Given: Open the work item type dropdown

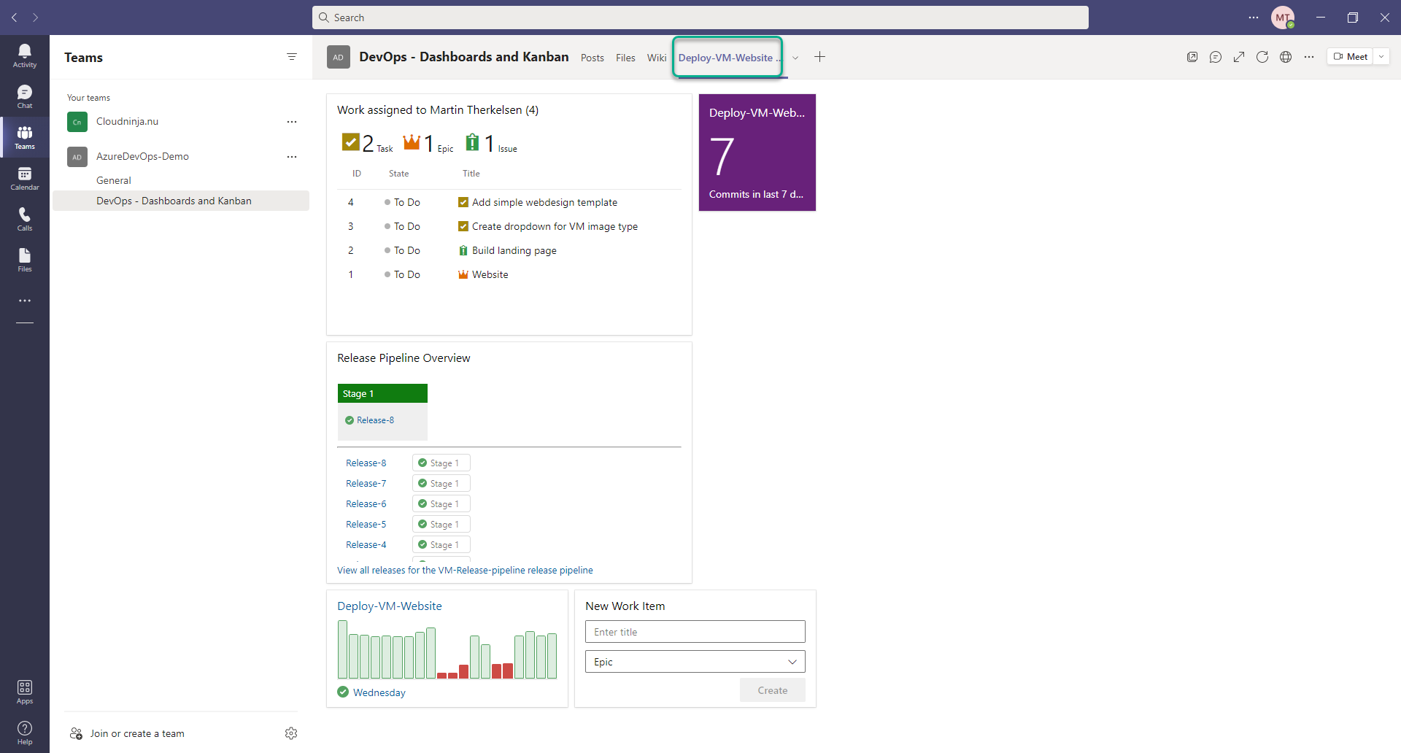Looking at the screenshot, I should coord(695,662).
